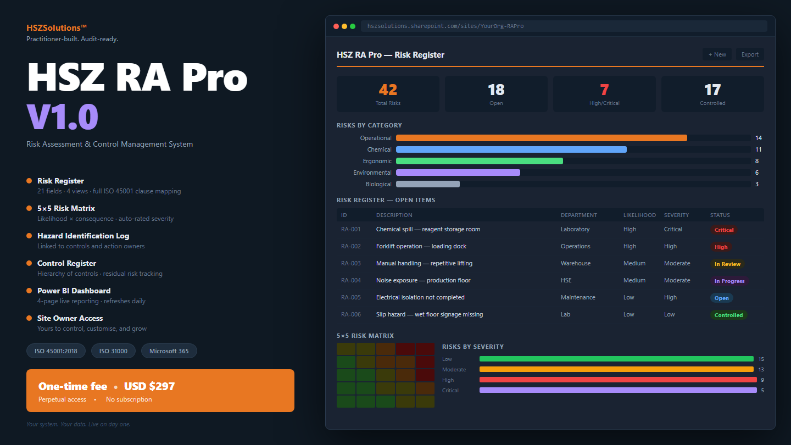Click the Controlled status badge for RA-006
The height and width of the screenshot is (445, 791).
pos(728,315)
